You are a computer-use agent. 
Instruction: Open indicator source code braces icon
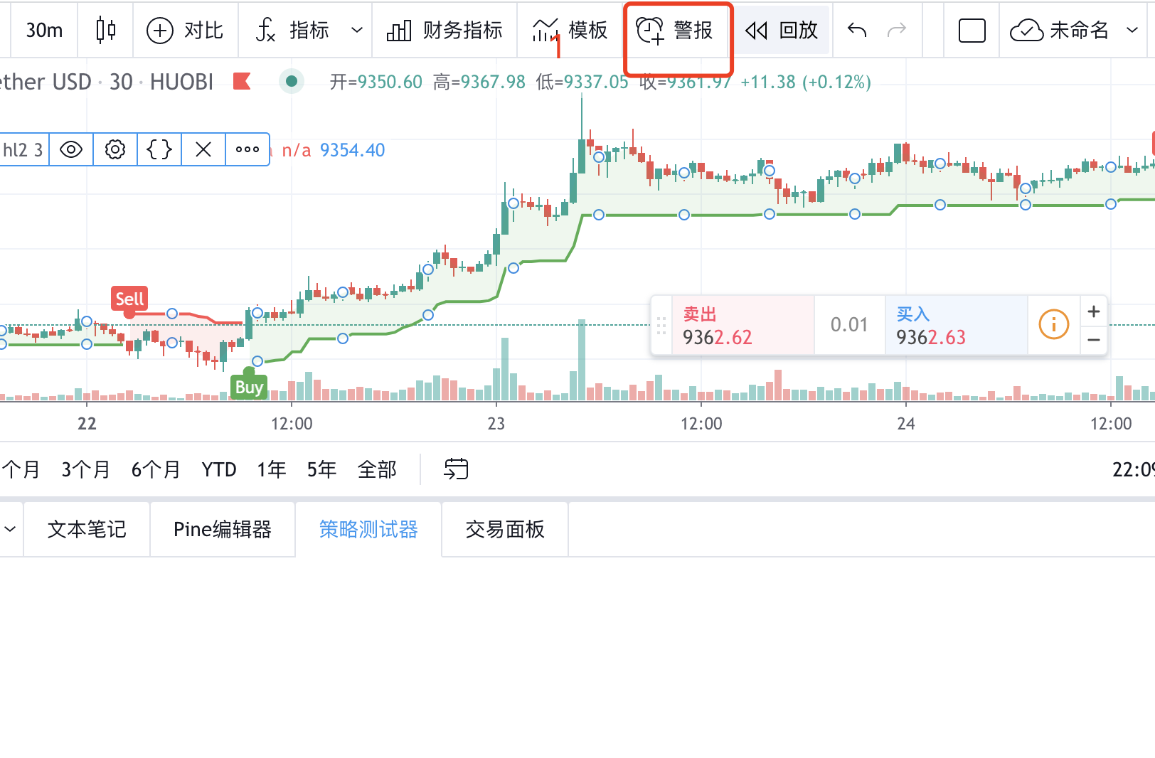159,149
